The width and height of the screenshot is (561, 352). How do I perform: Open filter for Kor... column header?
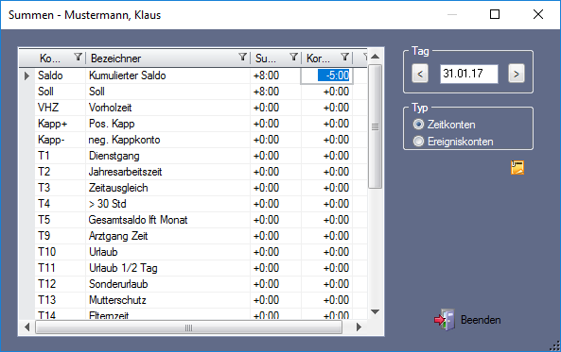click(x=345, y=58)
